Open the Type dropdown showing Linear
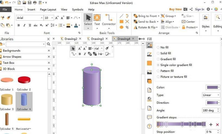The width and height of the screenshot is (222, 134). [211, 95]
